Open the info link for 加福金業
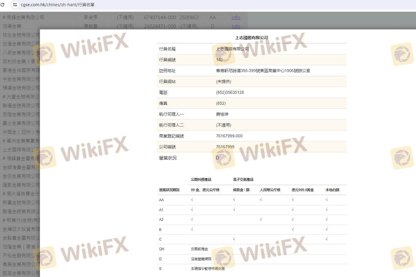The width and height of the screenshot is (416, 277). click(x=236, y=26)
